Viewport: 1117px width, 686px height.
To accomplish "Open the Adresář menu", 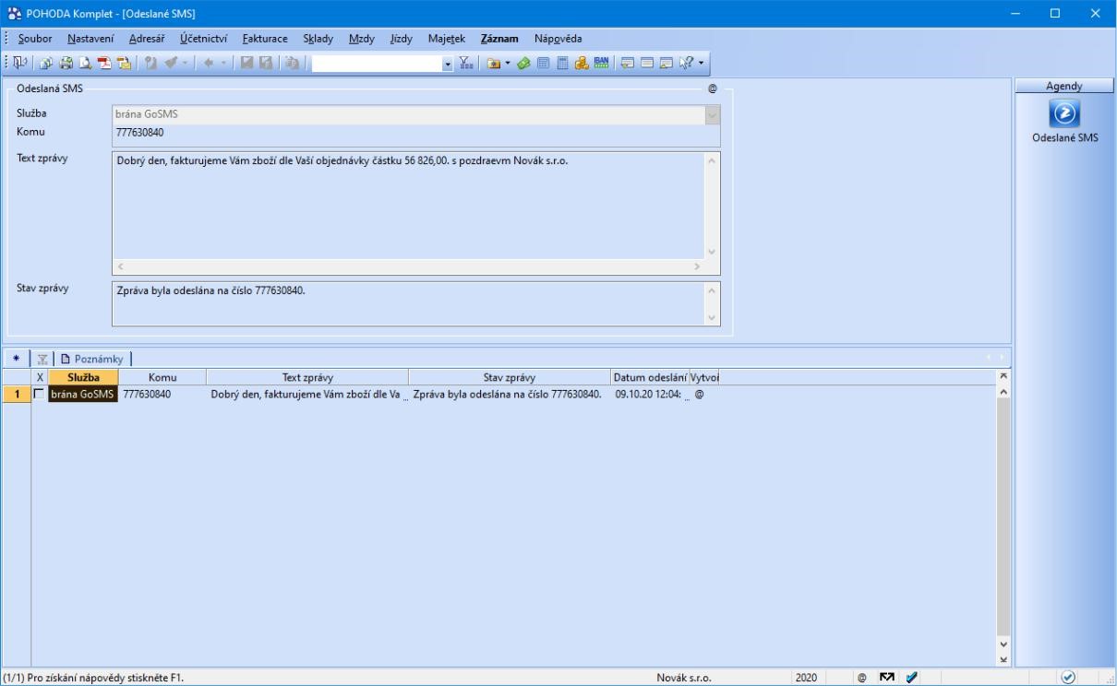I will 147,39.
